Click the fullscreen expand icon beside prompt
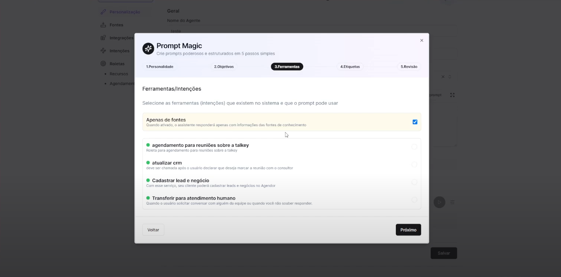This screenshot has height=277, width=561. 452,95
